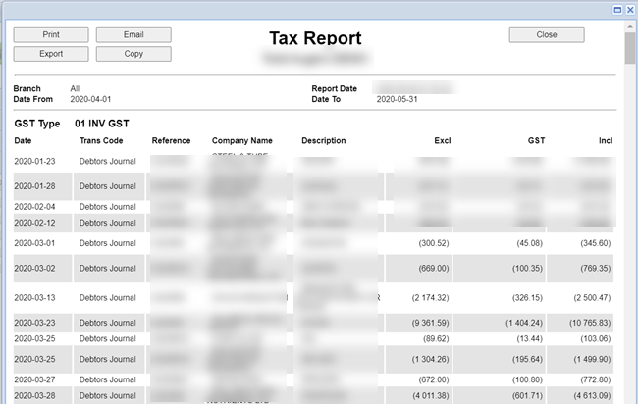Click the vertical scrollbar thumb

pos(629,49)
